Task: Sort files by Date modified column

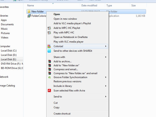Action: [89, 5]
